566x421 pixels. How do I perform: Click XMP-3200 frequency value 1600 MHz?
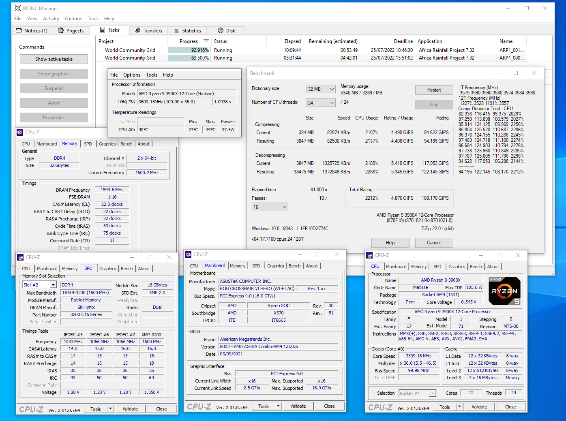[x=152, y=342]
